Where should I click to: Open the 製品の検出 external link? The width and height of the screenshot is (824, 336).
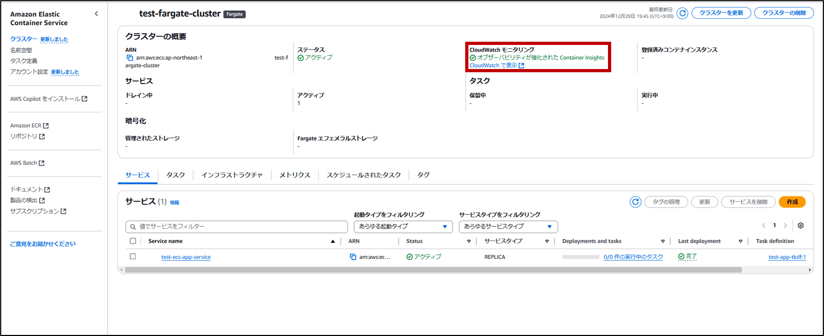(x=27, y=201)
